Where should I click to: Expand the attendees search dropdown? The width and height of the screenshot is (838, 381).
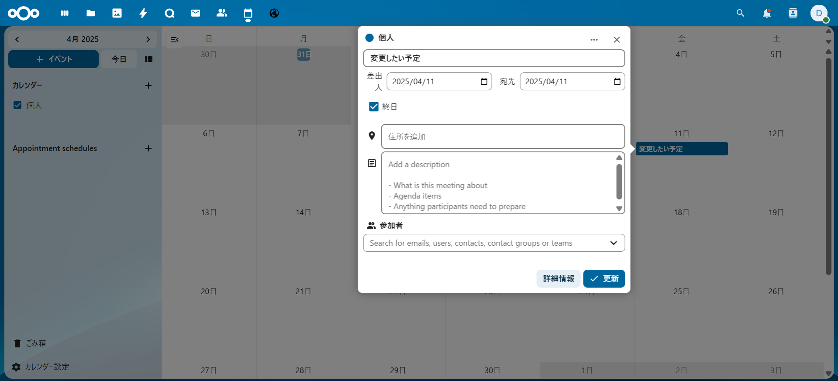(614, 243)
